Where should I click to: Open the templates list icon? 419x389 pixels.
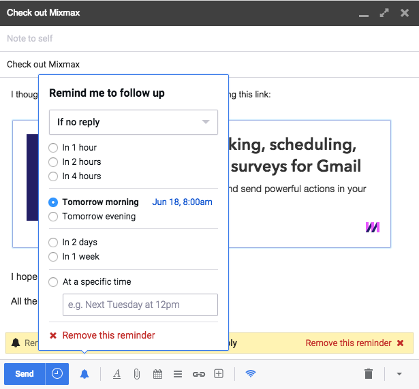pos(178,374)
